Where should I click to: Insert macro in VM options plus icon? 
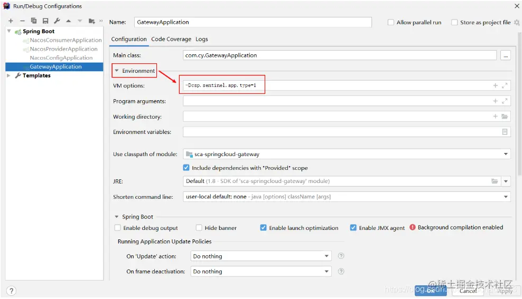(x=496, y=86)
